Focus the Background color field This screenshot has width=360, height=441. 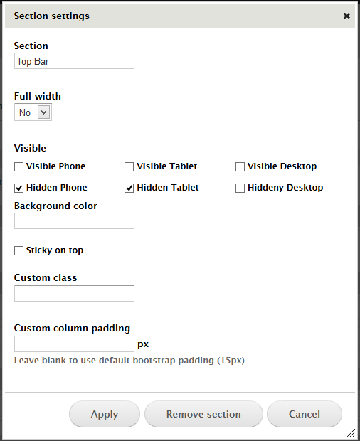[74, 221]
